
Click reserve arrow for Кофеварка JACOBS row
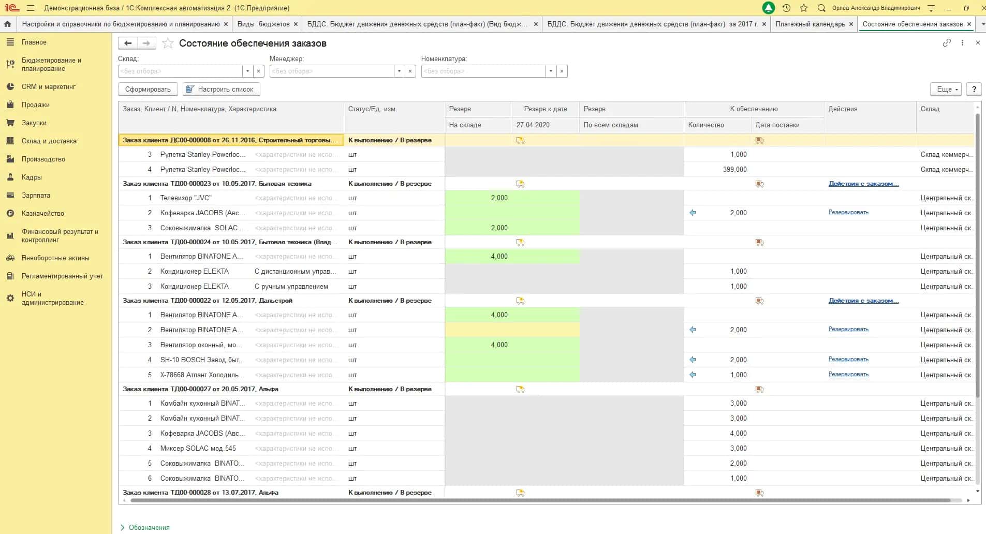(x=693, y=213)
